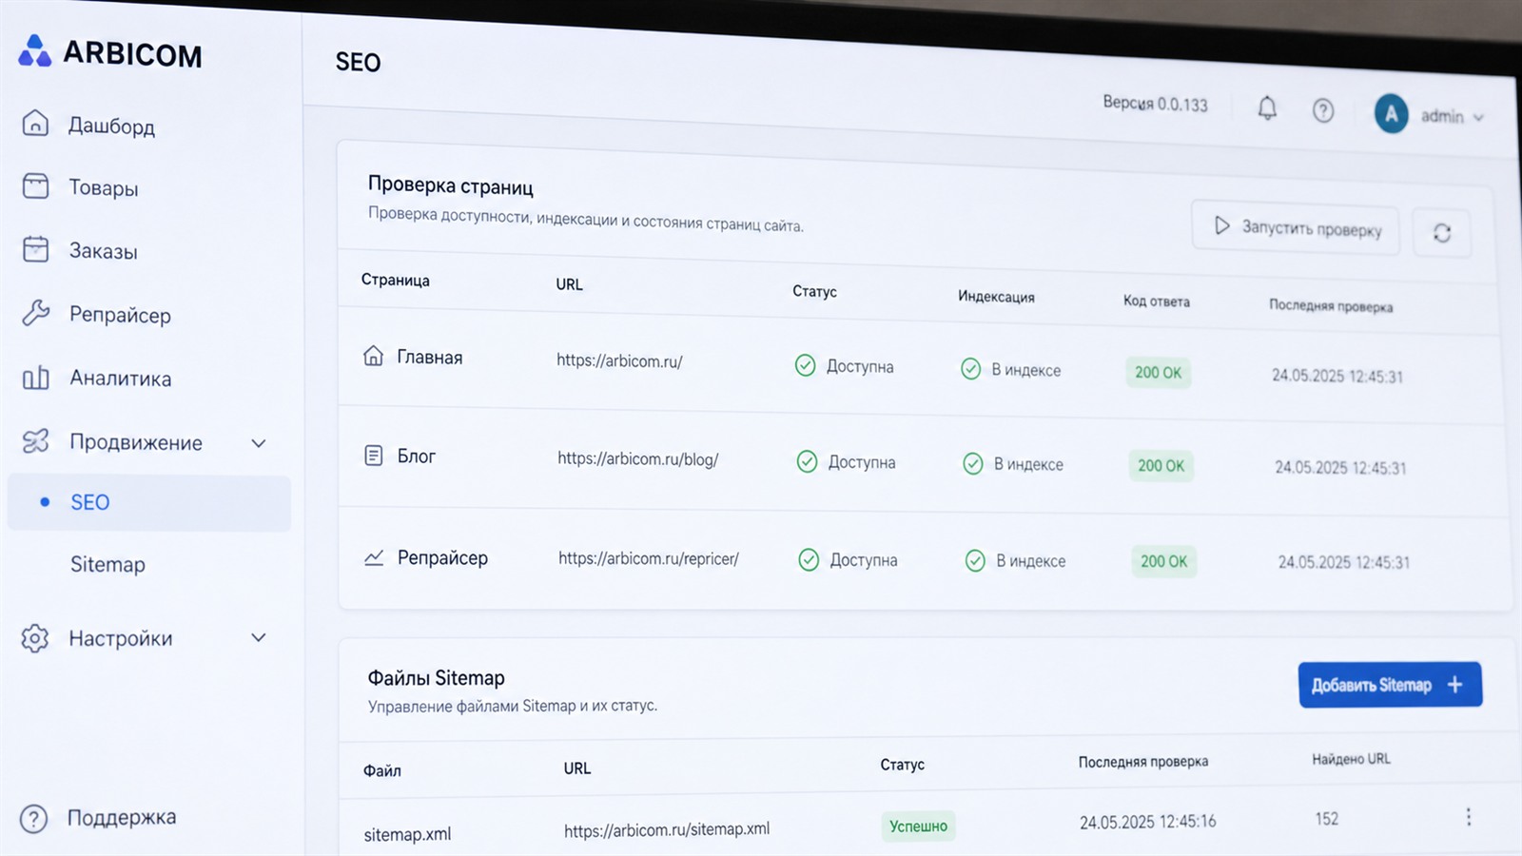This screenshot has width=1522, height=856.
Task: Click the Товары box icon
Action: [35, 185]
